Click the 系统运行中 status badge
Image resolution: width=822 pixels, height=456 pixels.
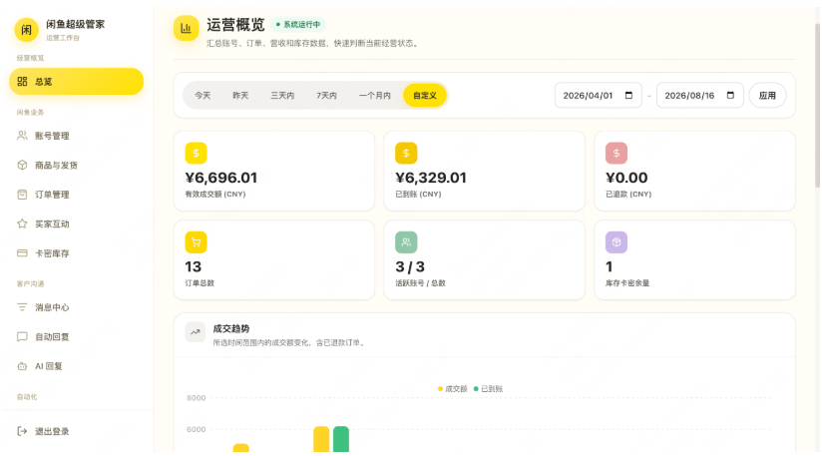point(298,25)
